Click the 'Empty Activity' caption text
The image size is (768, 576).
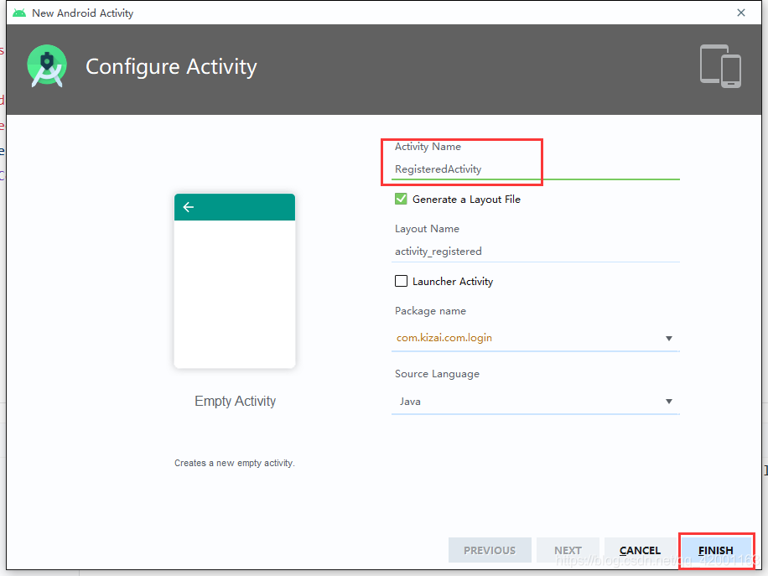(x=235, y=401)
